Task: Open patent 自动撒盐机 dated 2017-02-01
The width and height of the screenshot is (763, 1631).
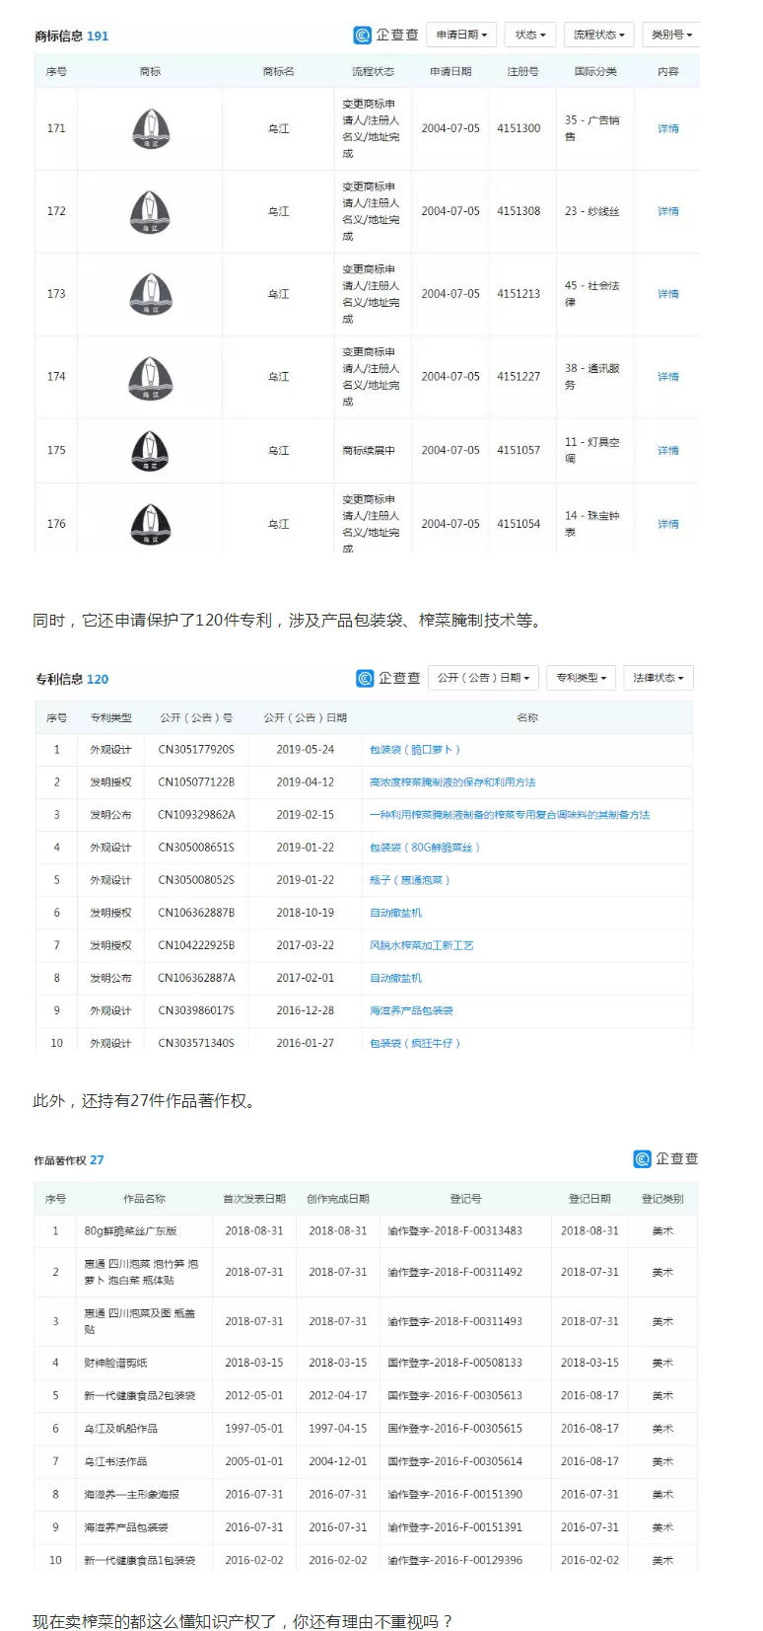Action: pos(395,978)
